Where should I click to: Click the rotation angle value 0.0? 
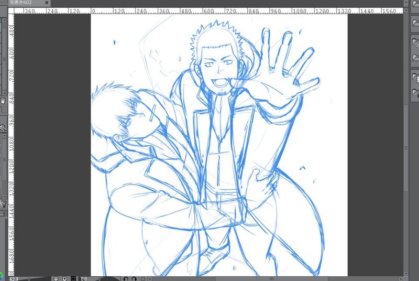(84, 279)
